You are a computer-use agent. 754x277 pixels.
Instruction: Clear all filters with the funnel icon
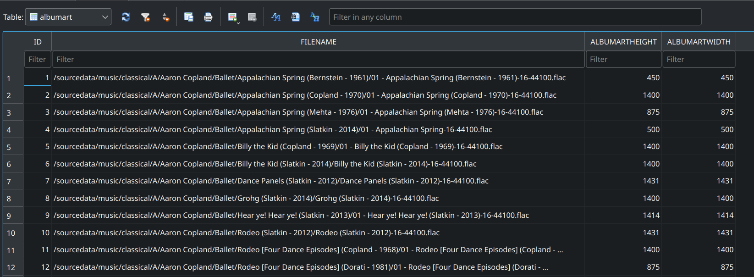pos(145,17)
